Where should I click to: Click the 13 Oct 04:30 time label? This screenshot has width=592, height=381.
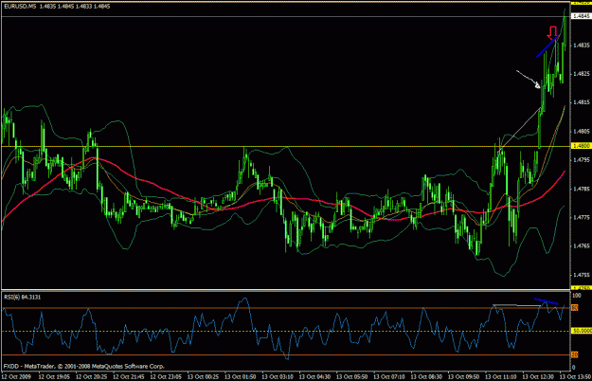(314, 377)
